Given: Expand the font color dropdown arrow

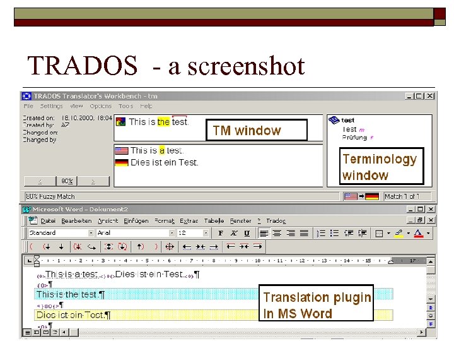Looking at the screenshot, I should 428,233.
